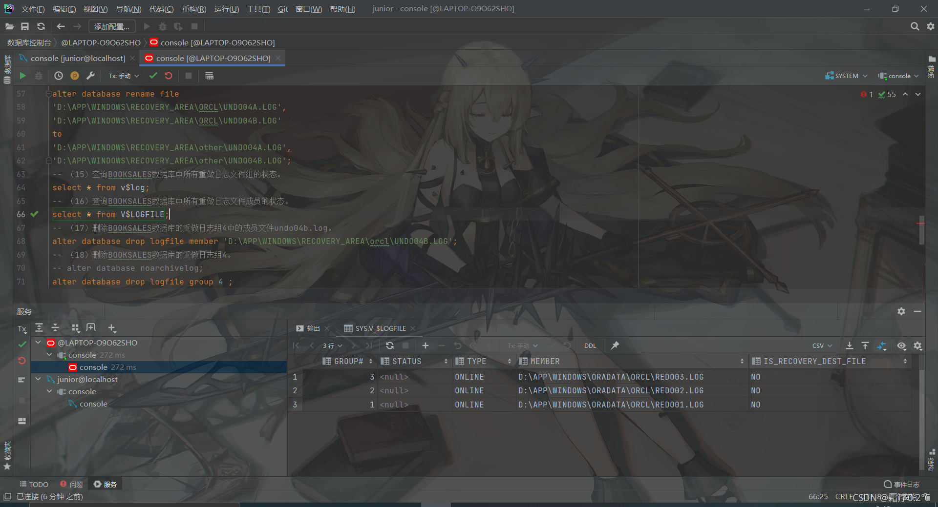Roll back transaction in editor toolbar
Image resolution: width=938 pixels, height=507 pixels.
169,76
